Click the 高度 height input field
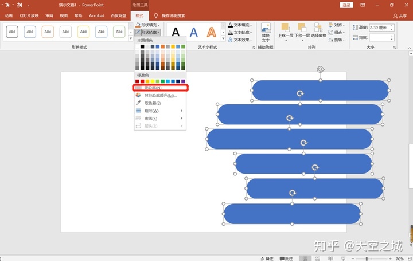 (x=381, y=28)
